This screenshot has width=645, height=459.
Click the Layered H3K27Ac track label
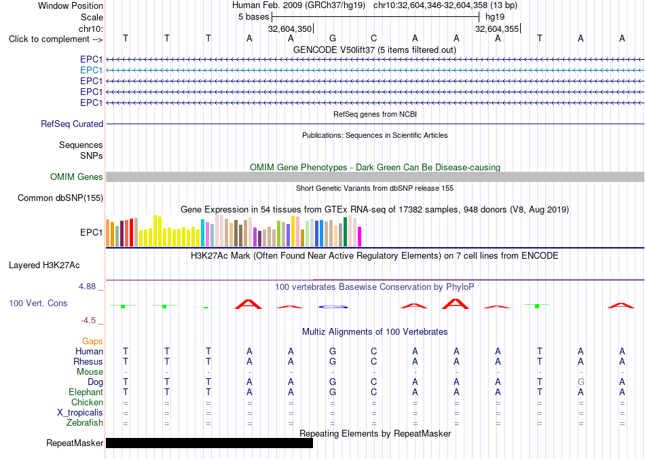tap(44, 265)
